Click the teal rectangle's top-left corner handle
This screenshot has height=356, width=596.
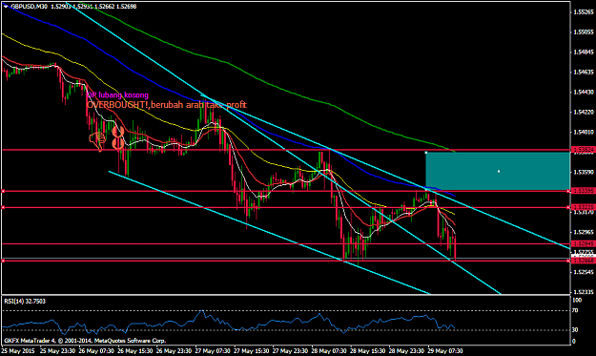[x=426, y=153]
